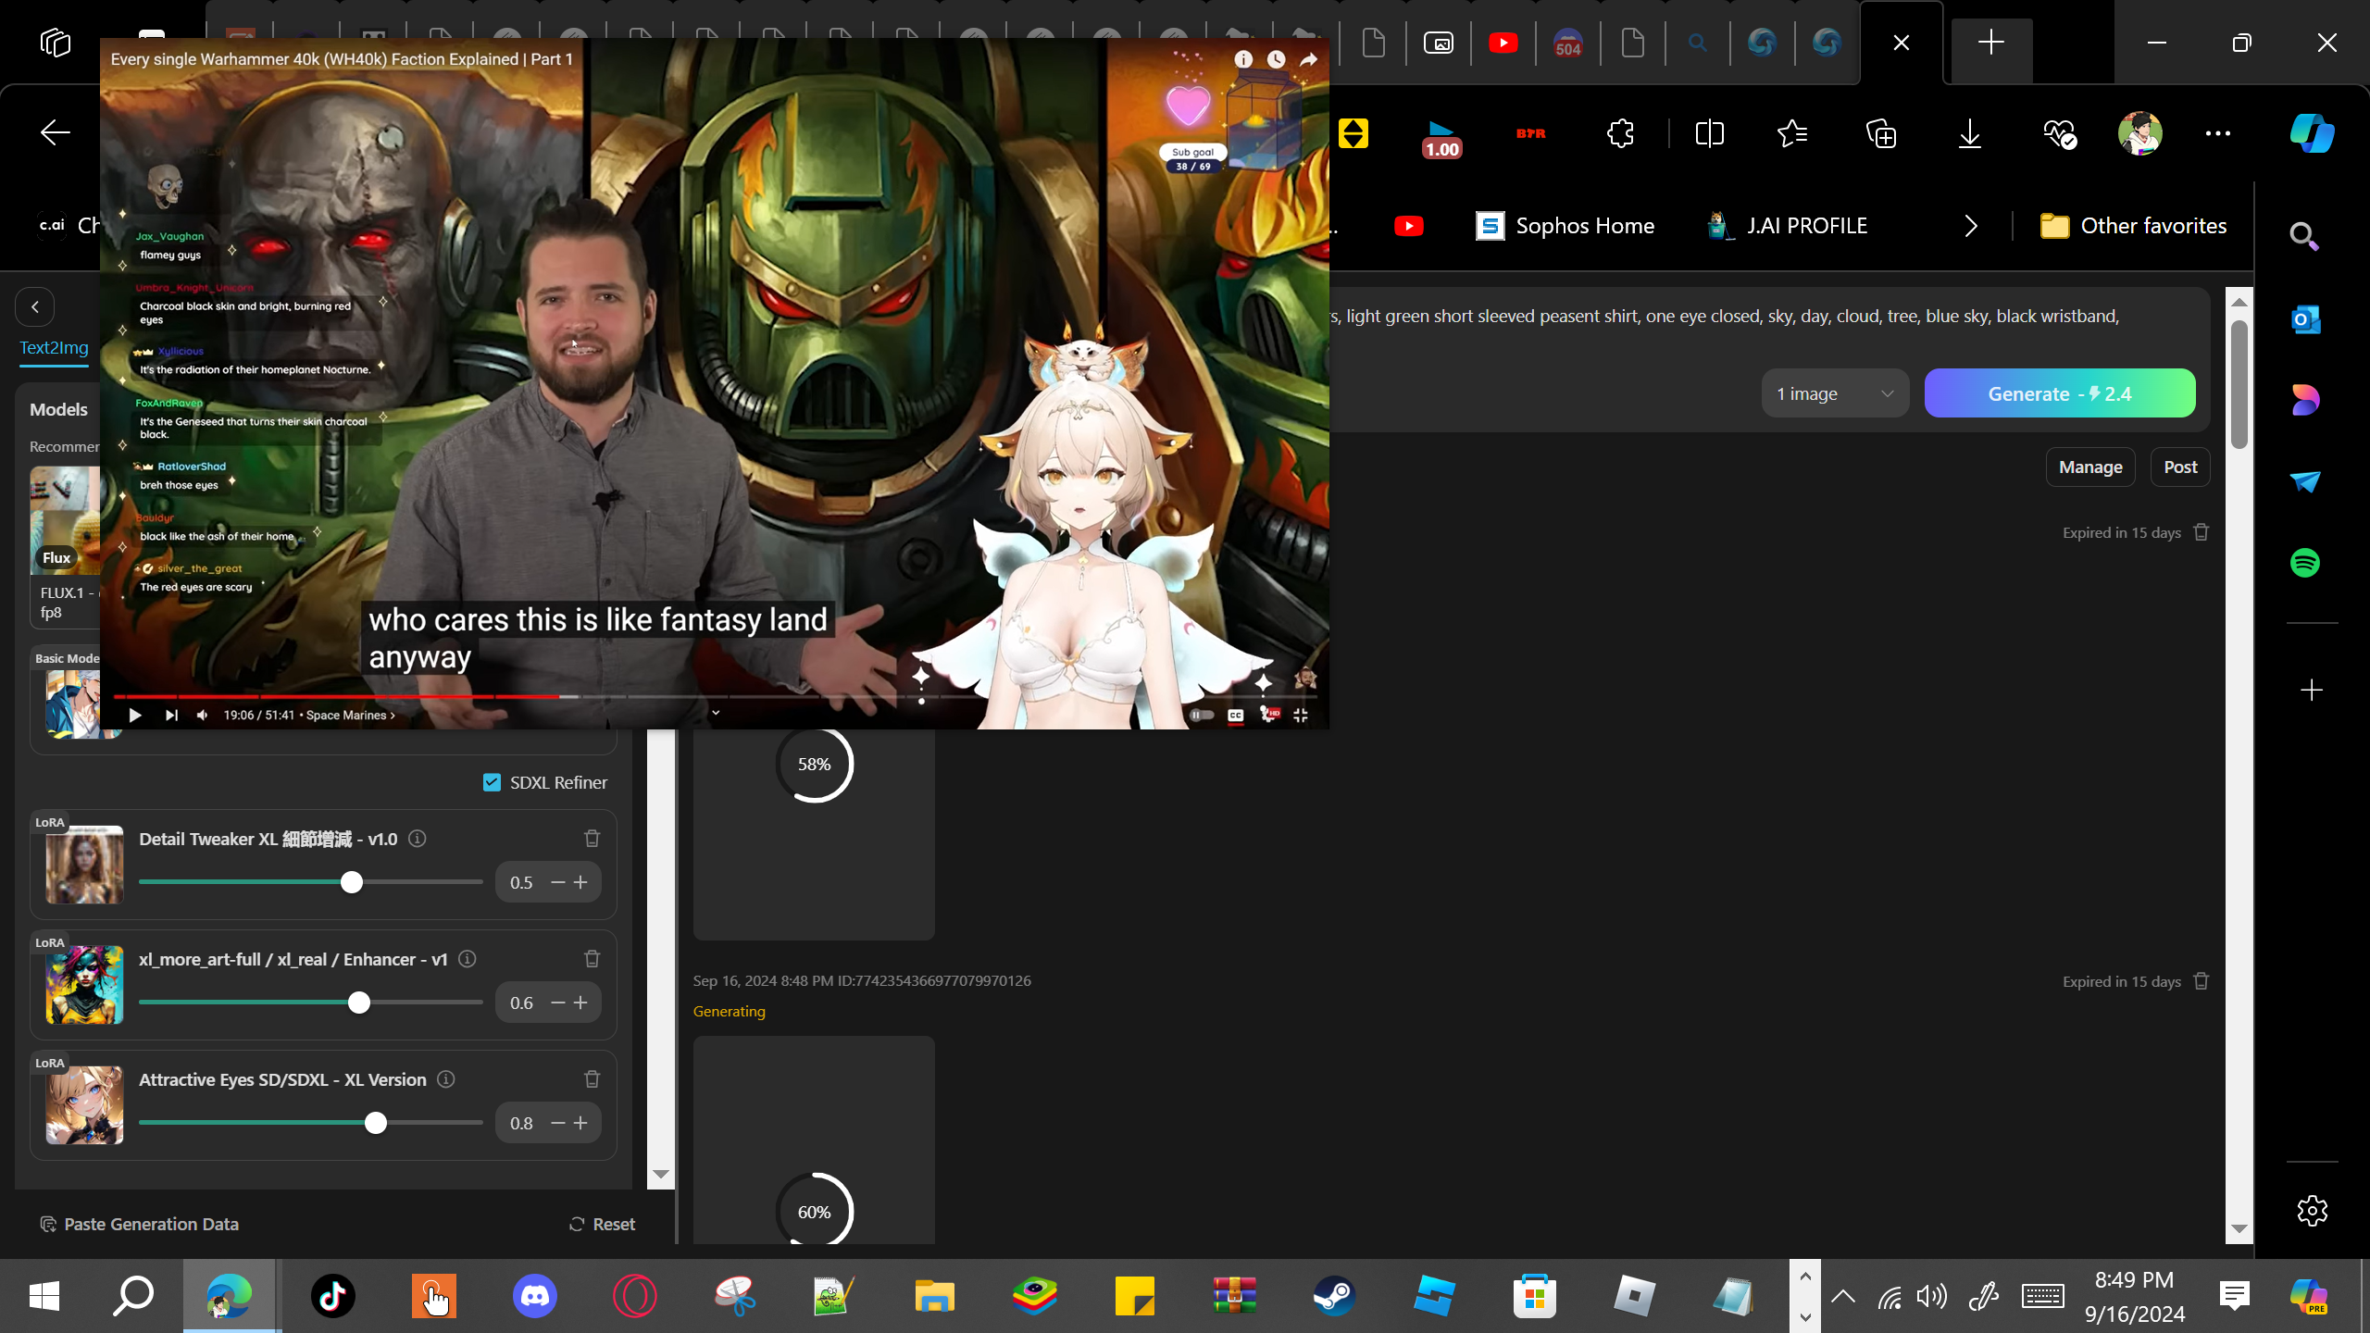Open browser Settings and more menu

2218,133
